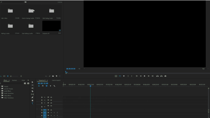The width and height of the screenshot is (210, 118).
Task: Select the Pen tool
Action: pyautogui.click(x=32, y=97)
